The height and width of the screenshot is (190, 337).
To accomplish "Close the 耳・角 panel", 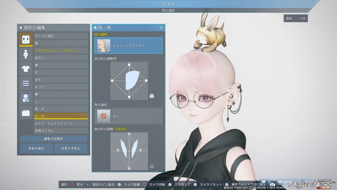I will (x=161, y=28).
